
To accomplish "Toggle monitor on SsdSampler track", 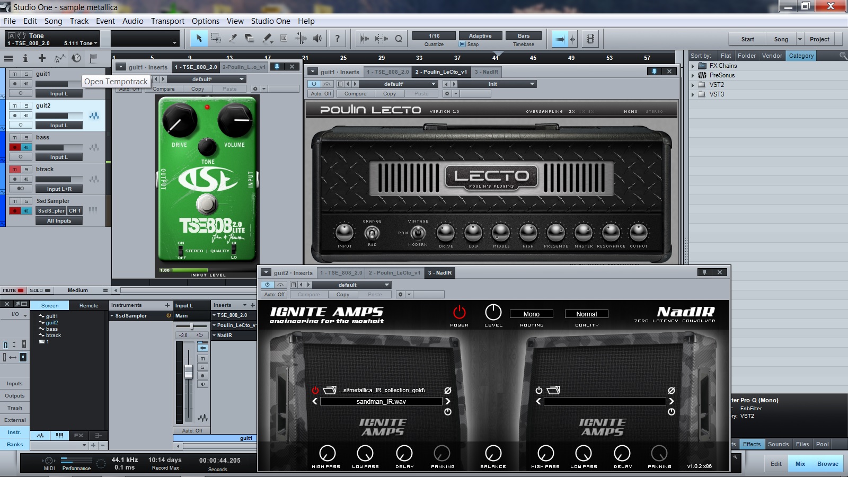I will 26,210.
